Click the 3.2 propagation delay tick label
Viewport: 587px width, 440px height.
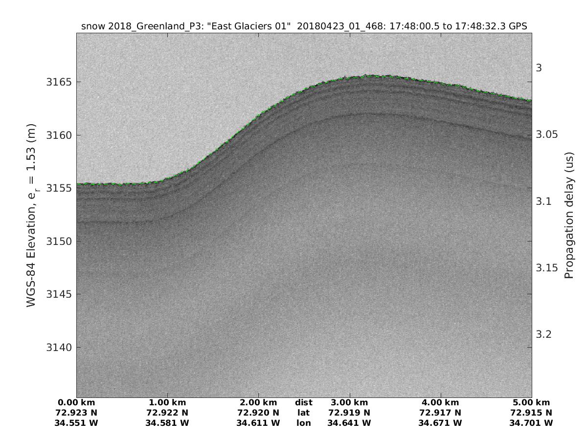click(x=543, y=334)
